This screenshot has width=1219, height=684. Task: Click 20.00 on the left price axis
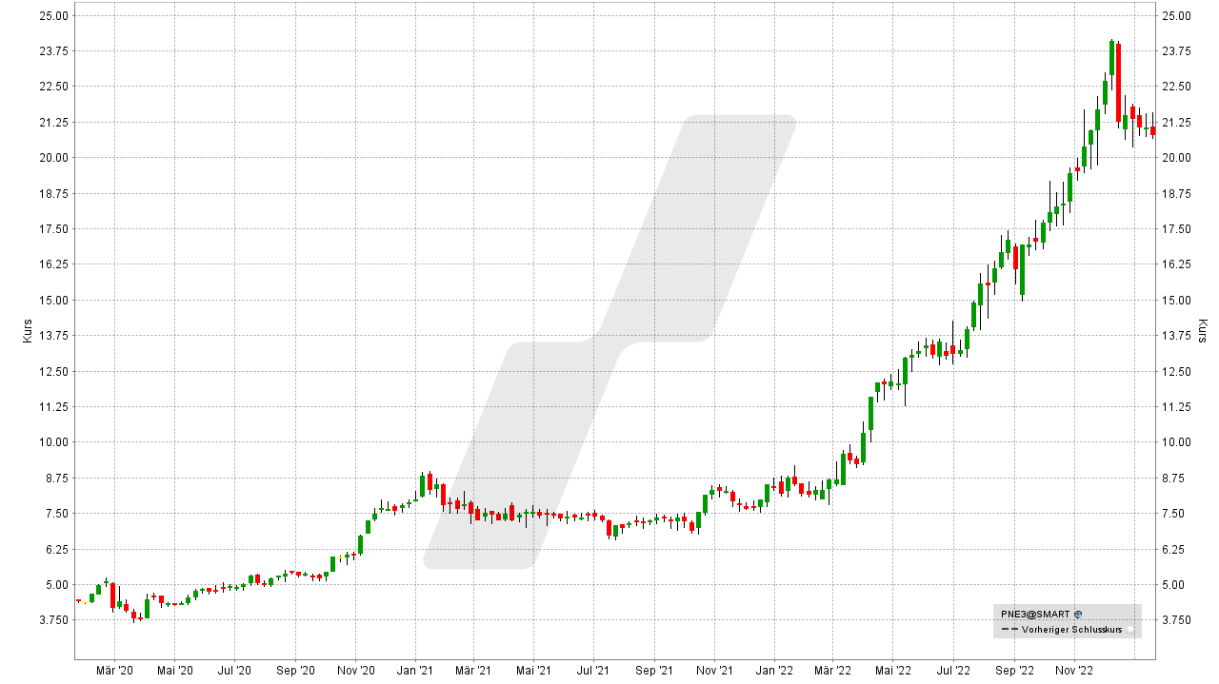(x=55, y=157)
